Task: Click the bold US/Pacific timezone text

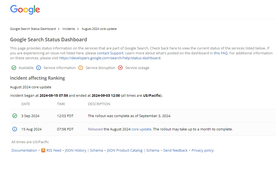Action: [x=152, y=96]
